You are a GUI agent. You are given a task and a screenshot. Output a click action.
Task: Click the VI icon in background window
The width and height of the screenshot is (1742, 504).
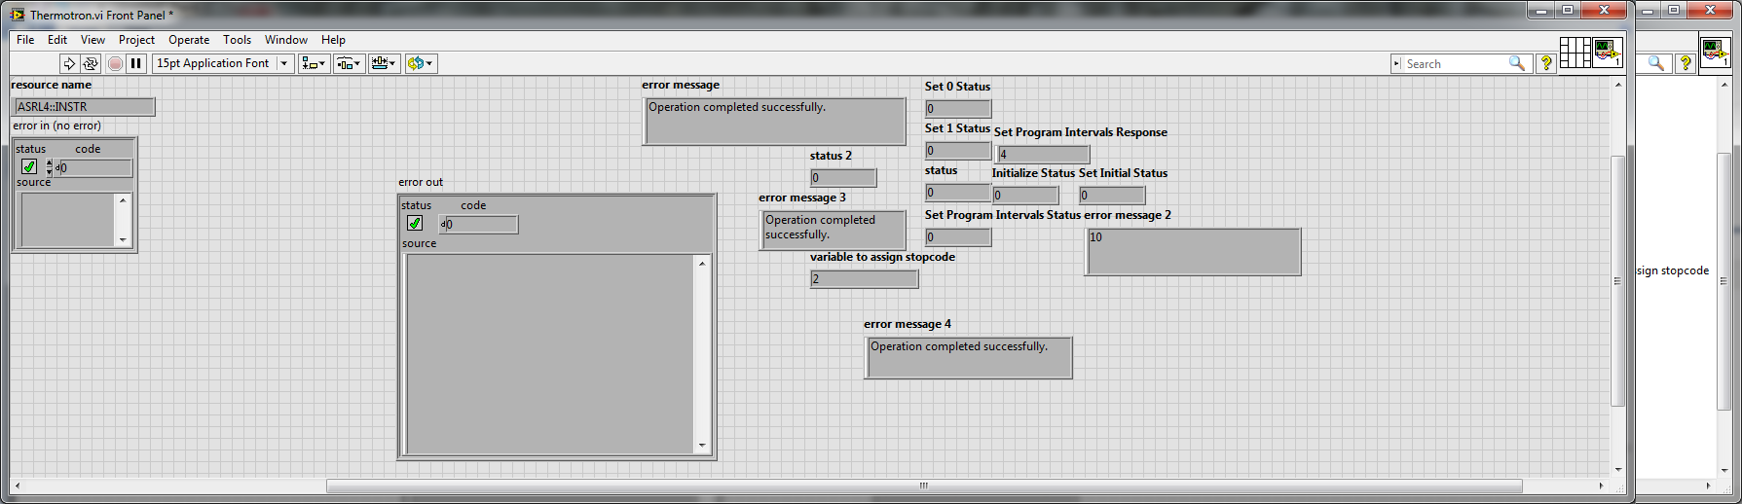click(x=1715, y=52)
